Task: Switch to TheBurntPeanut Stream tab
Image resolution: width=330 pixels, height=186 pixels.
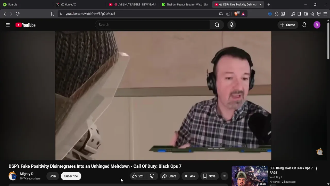Action: (x=185, y=4)
